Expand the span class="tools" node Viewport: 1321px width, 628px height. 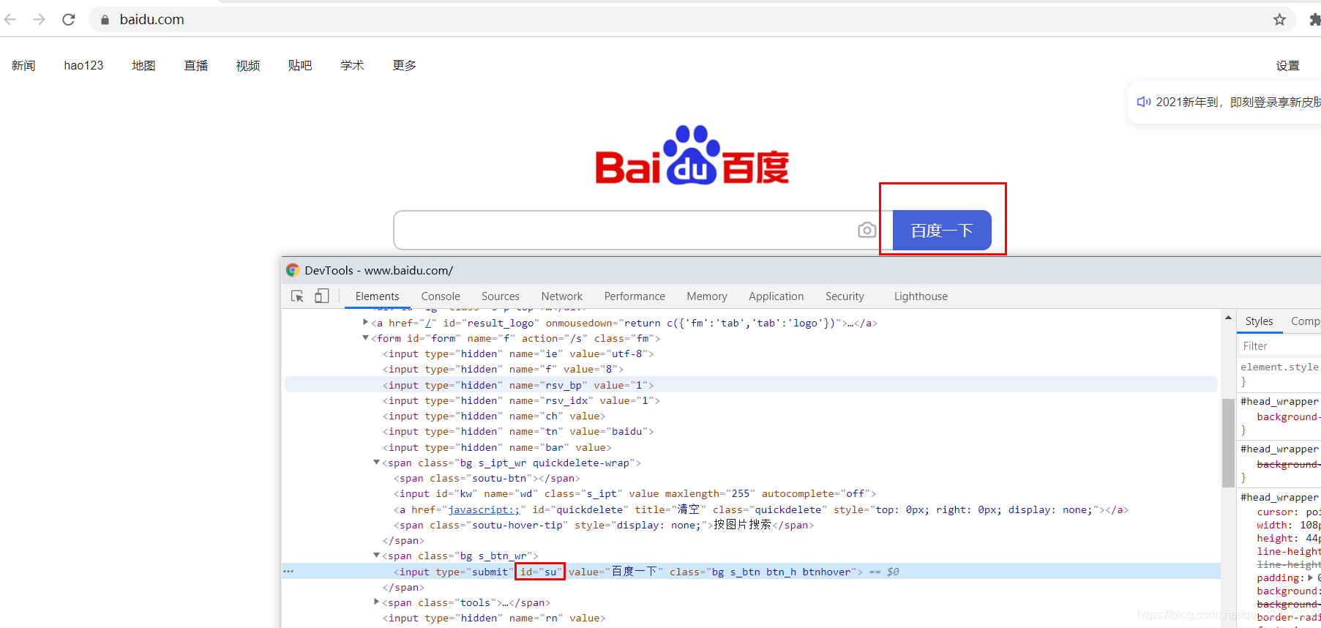click(x=376, y=602)
